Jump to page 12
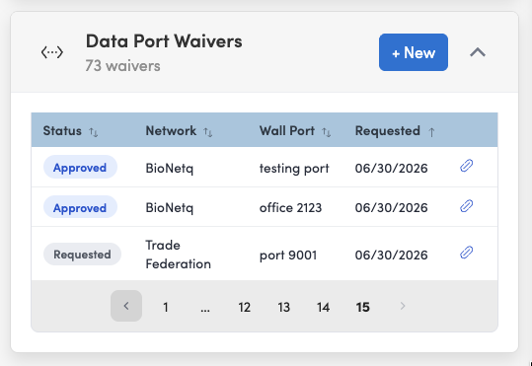The width and height of the screenshot is (532, 366). point(245,308)
